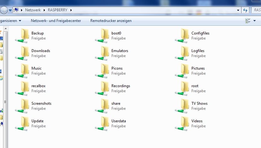Viewport: 261px width, 148px height.
Task: Select the 'Recordings' folder name label
Action: pos(121,86)
